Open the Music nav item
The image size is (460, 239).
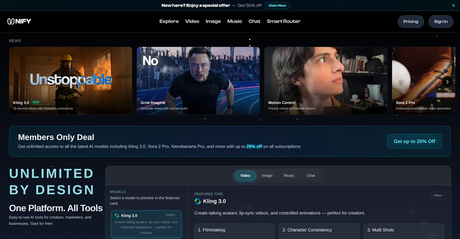pyautogui.click(x=235, y=21)
